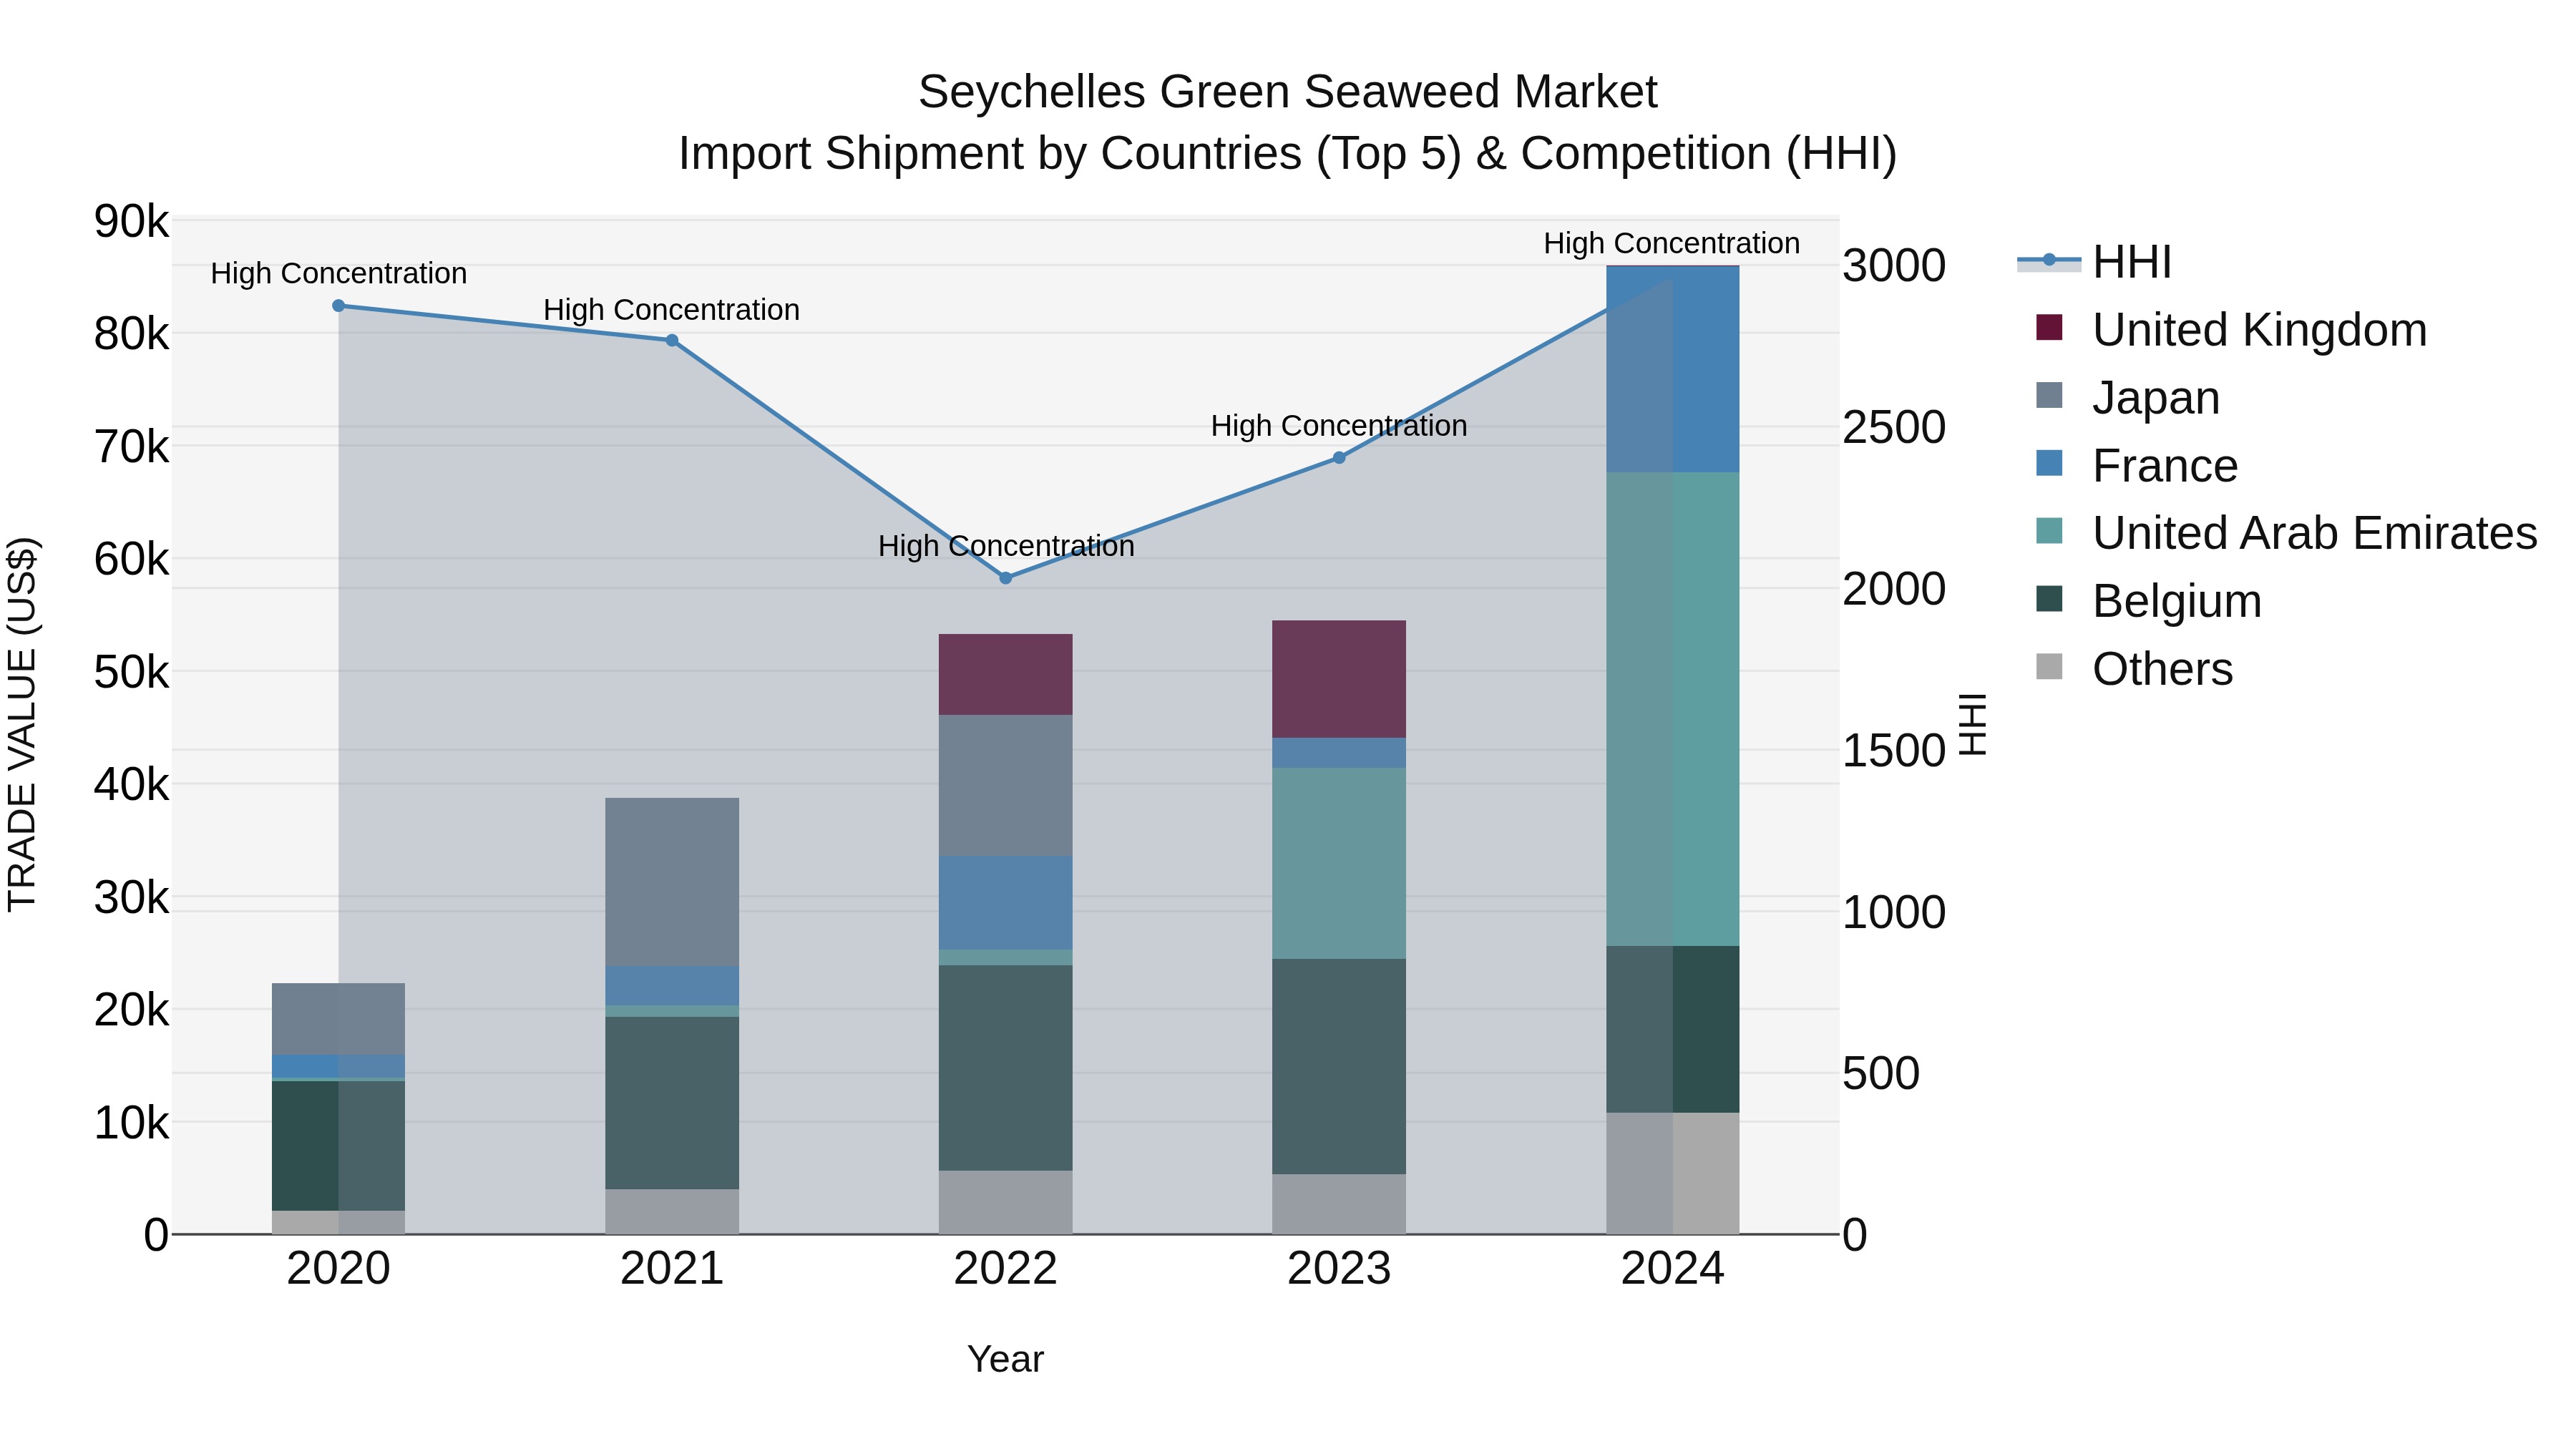Click the 2022 United Kingdom bar segment

[1006, 674]
